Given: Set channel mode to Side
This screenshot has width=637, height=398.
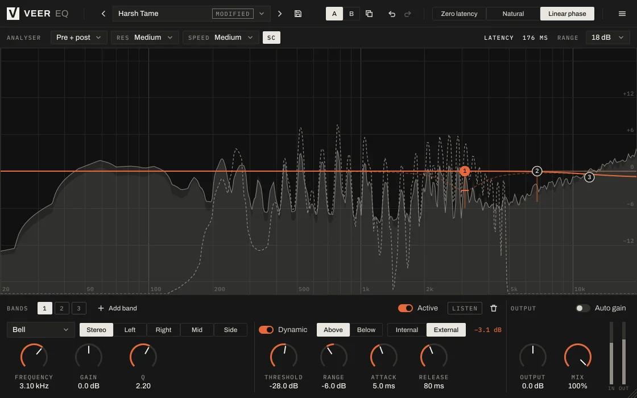Looking at the screenshot, I should (230, 330).
